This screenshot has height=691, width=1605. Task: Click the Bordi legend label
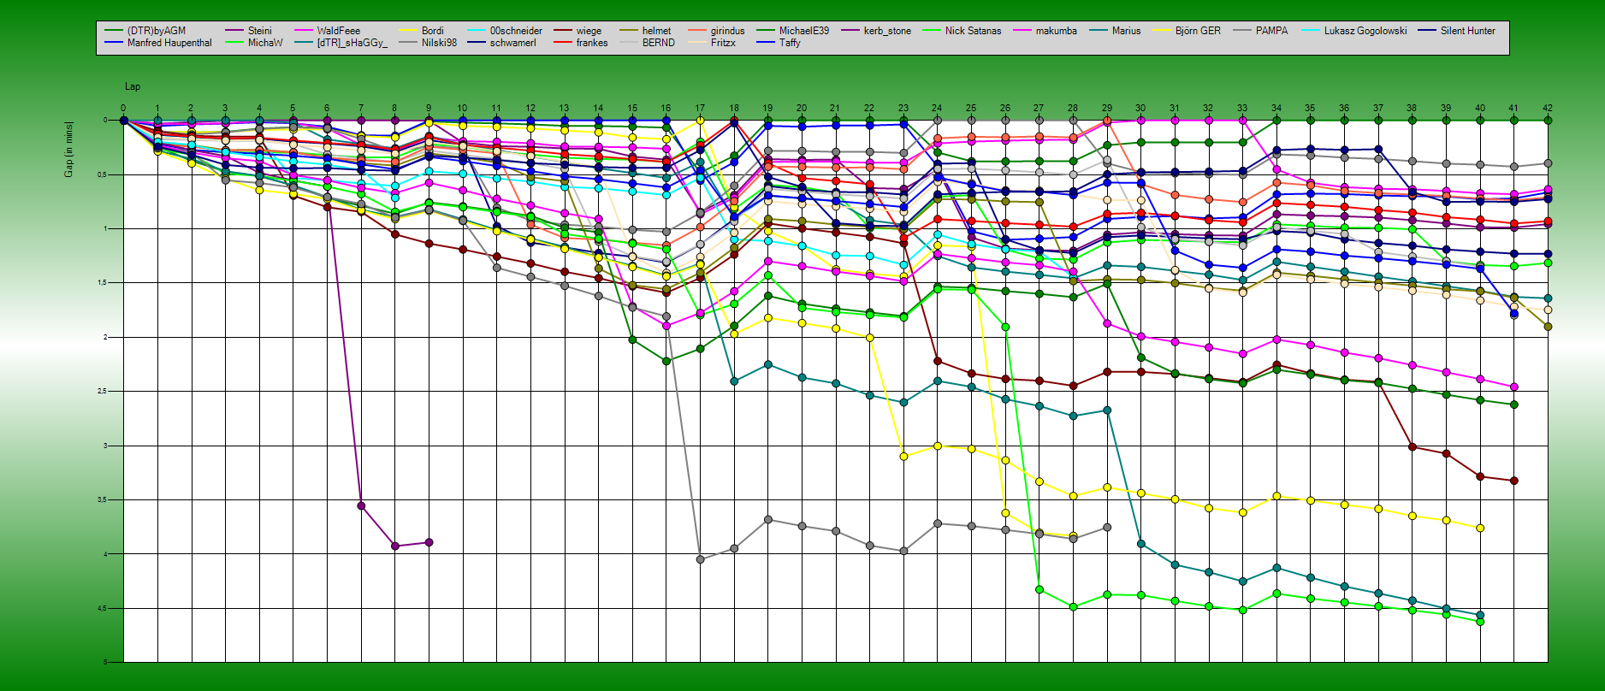pos(433,31)
